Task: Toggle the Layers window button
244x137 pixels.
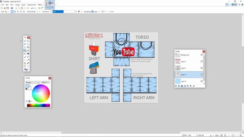Action: (233, 5)
